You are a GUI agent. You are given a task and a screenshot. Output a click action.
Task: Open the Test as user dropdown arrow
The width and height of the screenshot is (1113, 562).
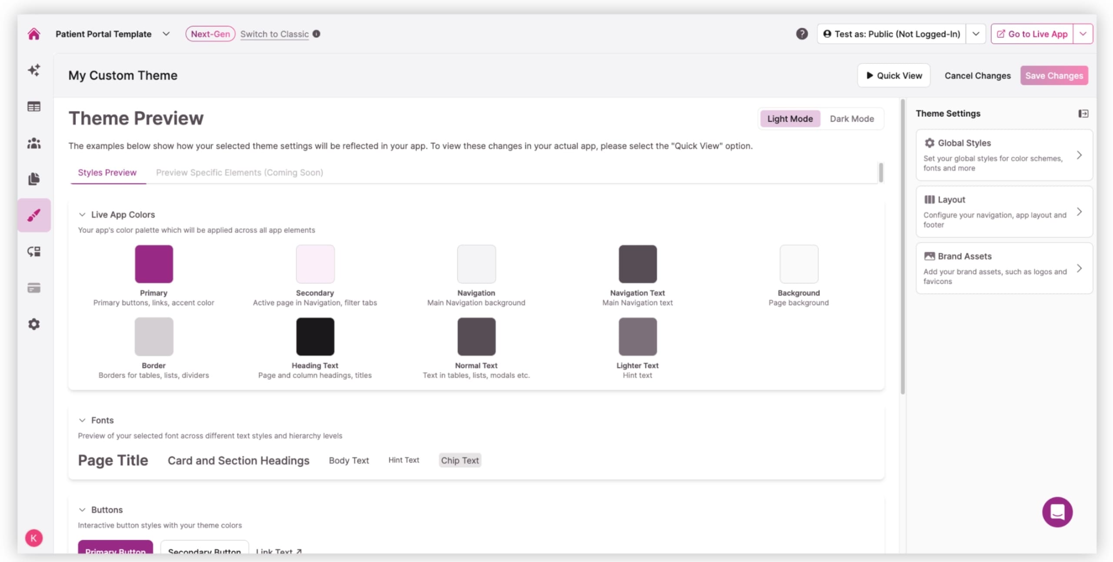(976, 34)
